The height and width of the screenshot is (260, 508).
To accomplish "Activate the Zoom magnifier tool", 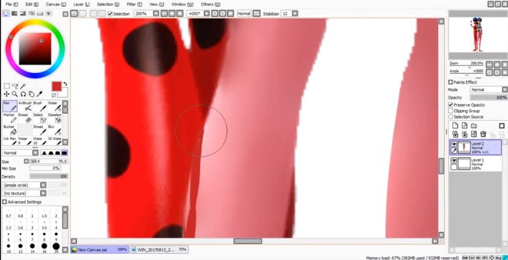I will pos(15,94).
